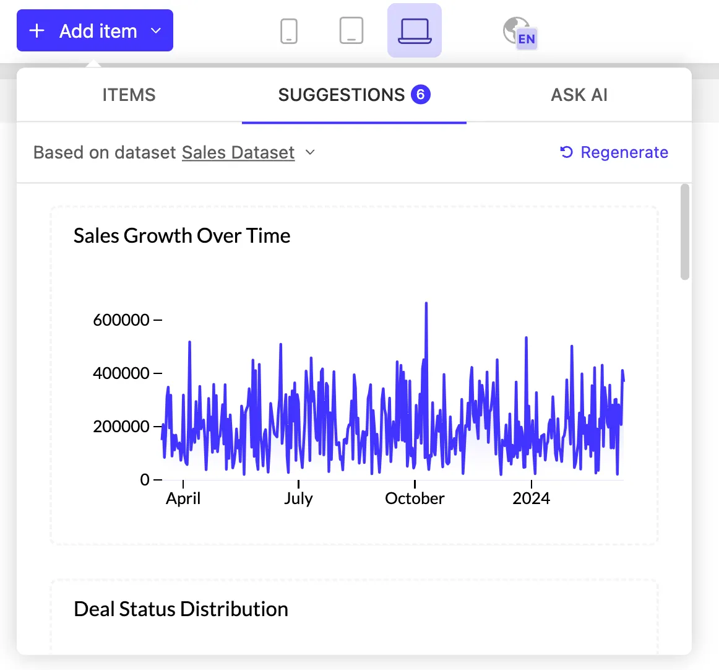Click the Regenerate refresh icon

[567, 152]
